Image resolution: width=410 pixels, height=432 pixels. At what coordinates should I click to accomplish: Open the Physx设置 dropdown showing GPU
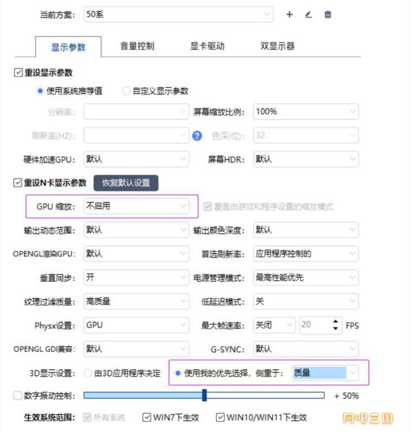(x=136, y=325)
